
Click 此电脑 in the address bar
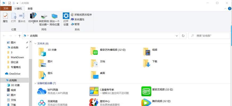[x=34, y=36]
